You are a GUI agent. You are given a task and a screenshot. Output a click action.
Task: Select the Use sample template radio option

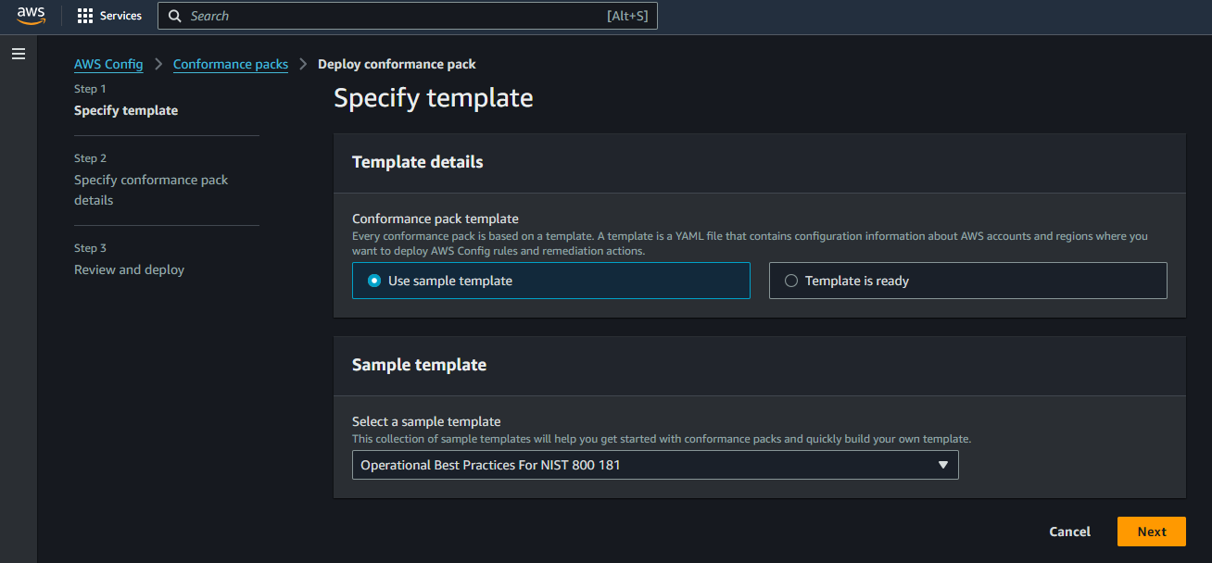coord(374,281)
